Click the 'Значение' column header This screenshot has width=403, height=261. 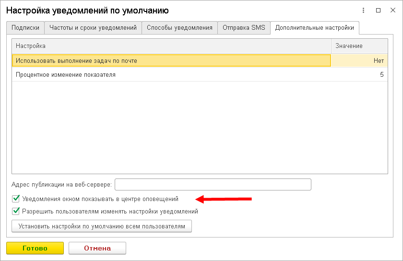359,46
